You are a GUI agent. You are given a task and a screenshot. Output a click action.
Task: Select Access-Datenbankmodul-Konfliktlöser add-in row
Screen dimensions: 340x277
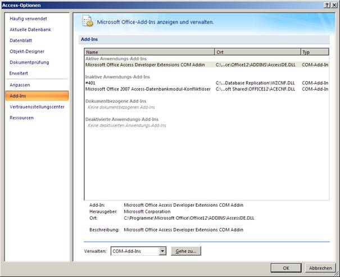207,89
